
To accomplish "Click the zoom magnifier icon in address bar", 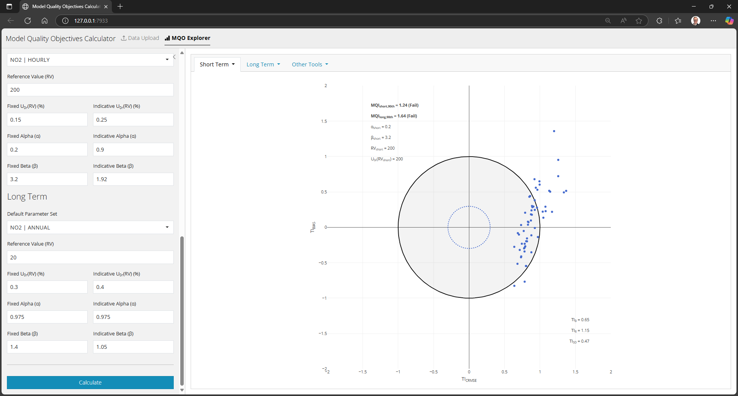I will click(x=608, y=21).
